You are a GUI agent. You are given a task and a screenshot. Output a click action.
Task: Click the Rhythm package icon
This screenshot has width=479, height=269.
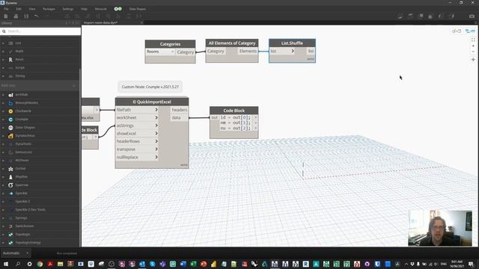(10, 177)
